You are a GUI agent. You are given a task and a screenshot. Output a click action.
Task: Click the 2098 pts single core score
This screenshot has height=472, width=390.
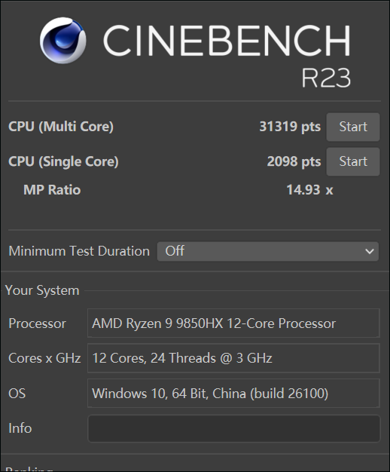(294, 161)
